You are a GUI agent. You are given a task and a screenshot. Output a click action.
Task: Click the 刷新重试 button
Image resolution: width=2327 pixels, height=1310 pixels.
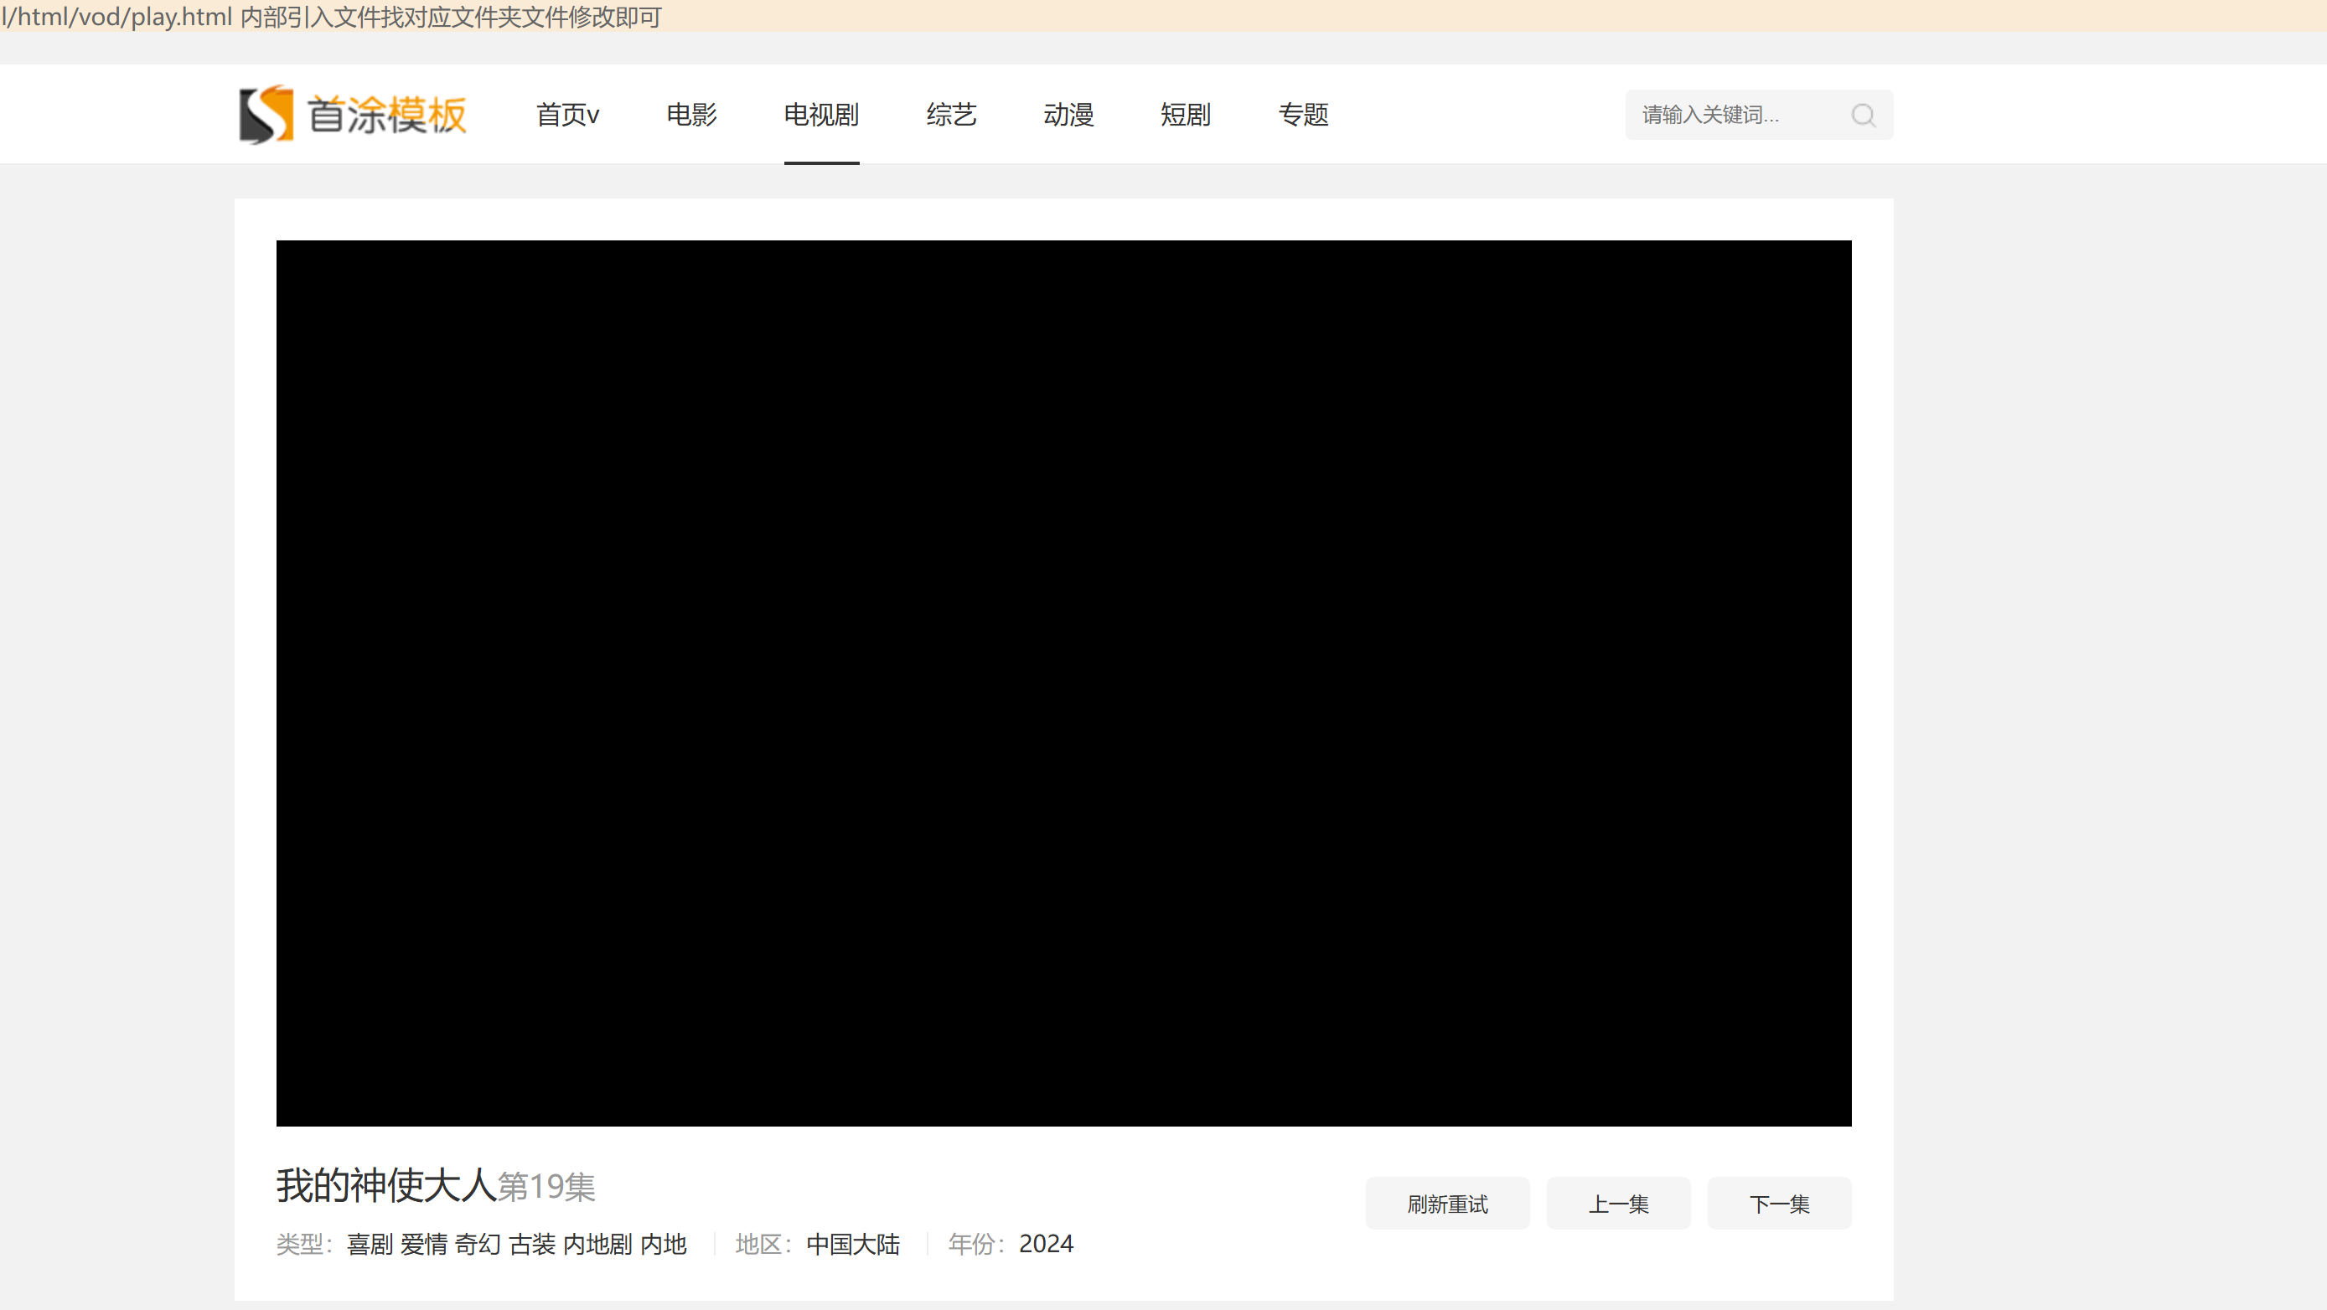pyautogui.click(x=1447, y=1204)
